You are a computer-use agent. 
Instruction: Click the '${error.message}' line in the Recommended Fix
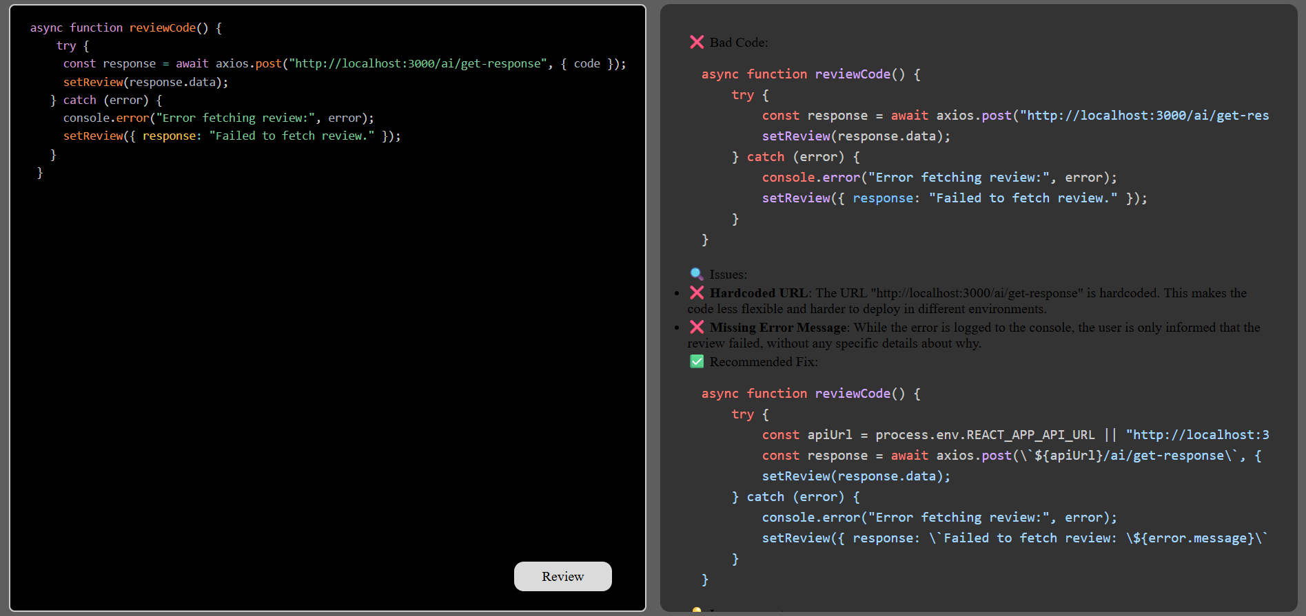1014,538
